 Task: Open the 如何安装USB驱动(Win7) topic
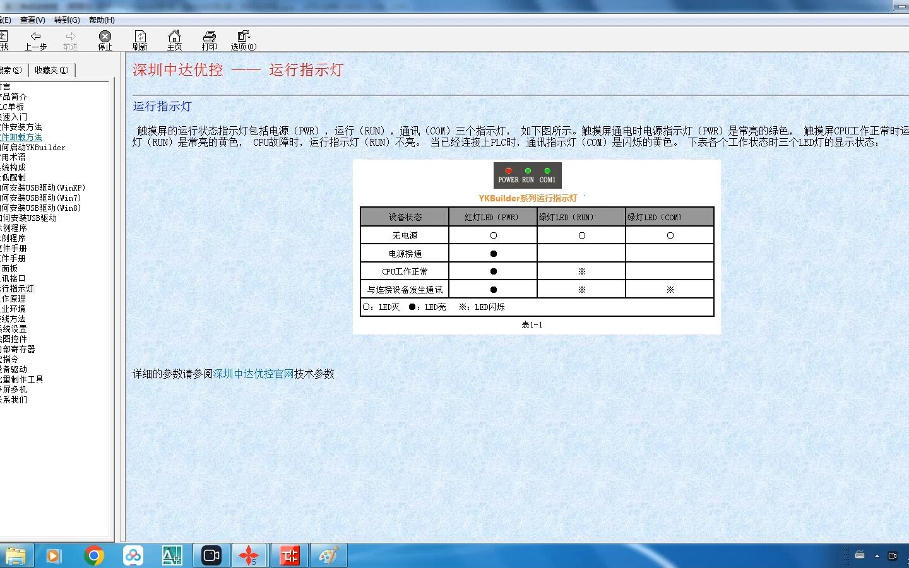pos(40,198)
